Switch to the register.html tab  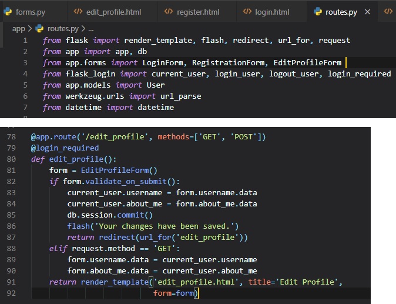click(x=199, y=12)
